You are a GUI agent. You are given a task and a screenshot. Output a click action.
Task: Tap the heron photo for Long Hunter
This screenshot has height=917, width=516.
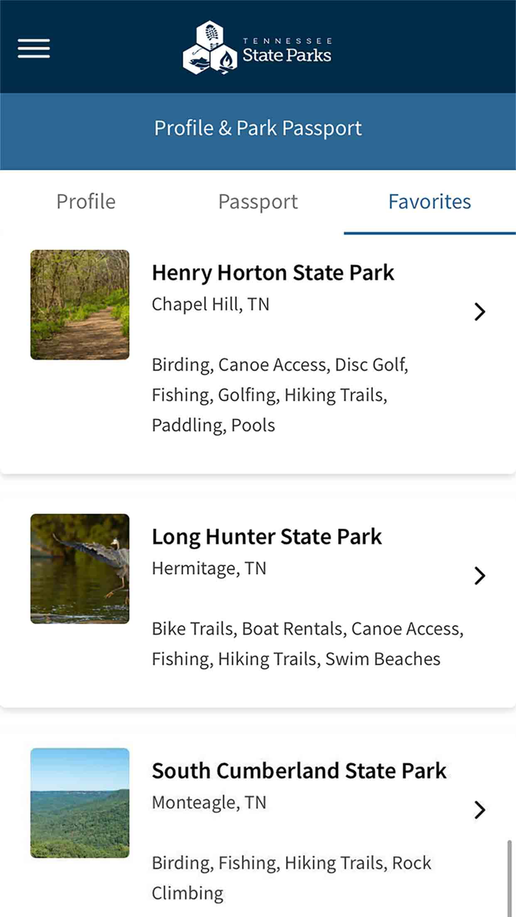click(x=80, y=568)
